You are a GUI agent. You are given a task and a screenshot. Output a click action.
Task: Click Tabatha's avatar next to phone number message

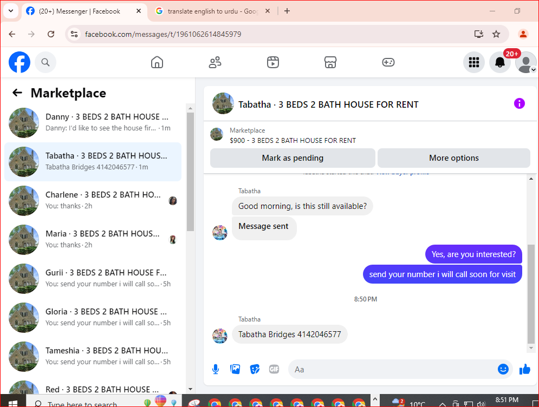219,336
